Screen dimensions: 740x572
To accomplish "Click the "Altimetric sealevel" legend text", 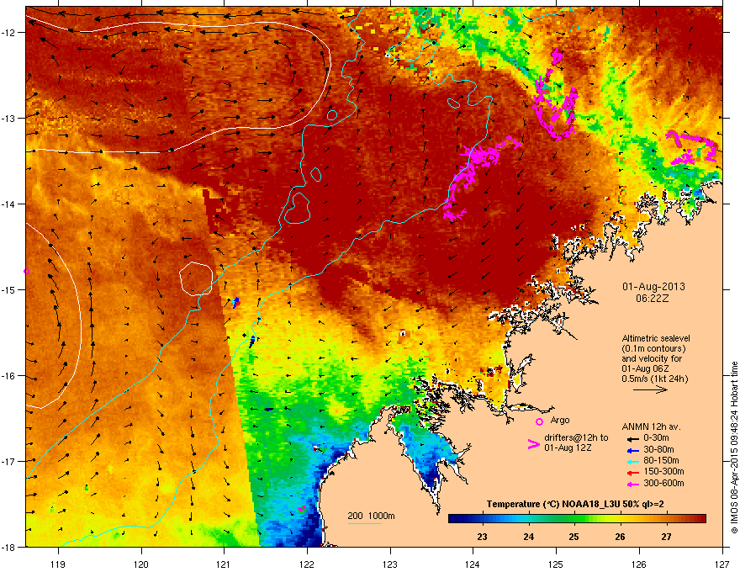I will coord(656,338).
